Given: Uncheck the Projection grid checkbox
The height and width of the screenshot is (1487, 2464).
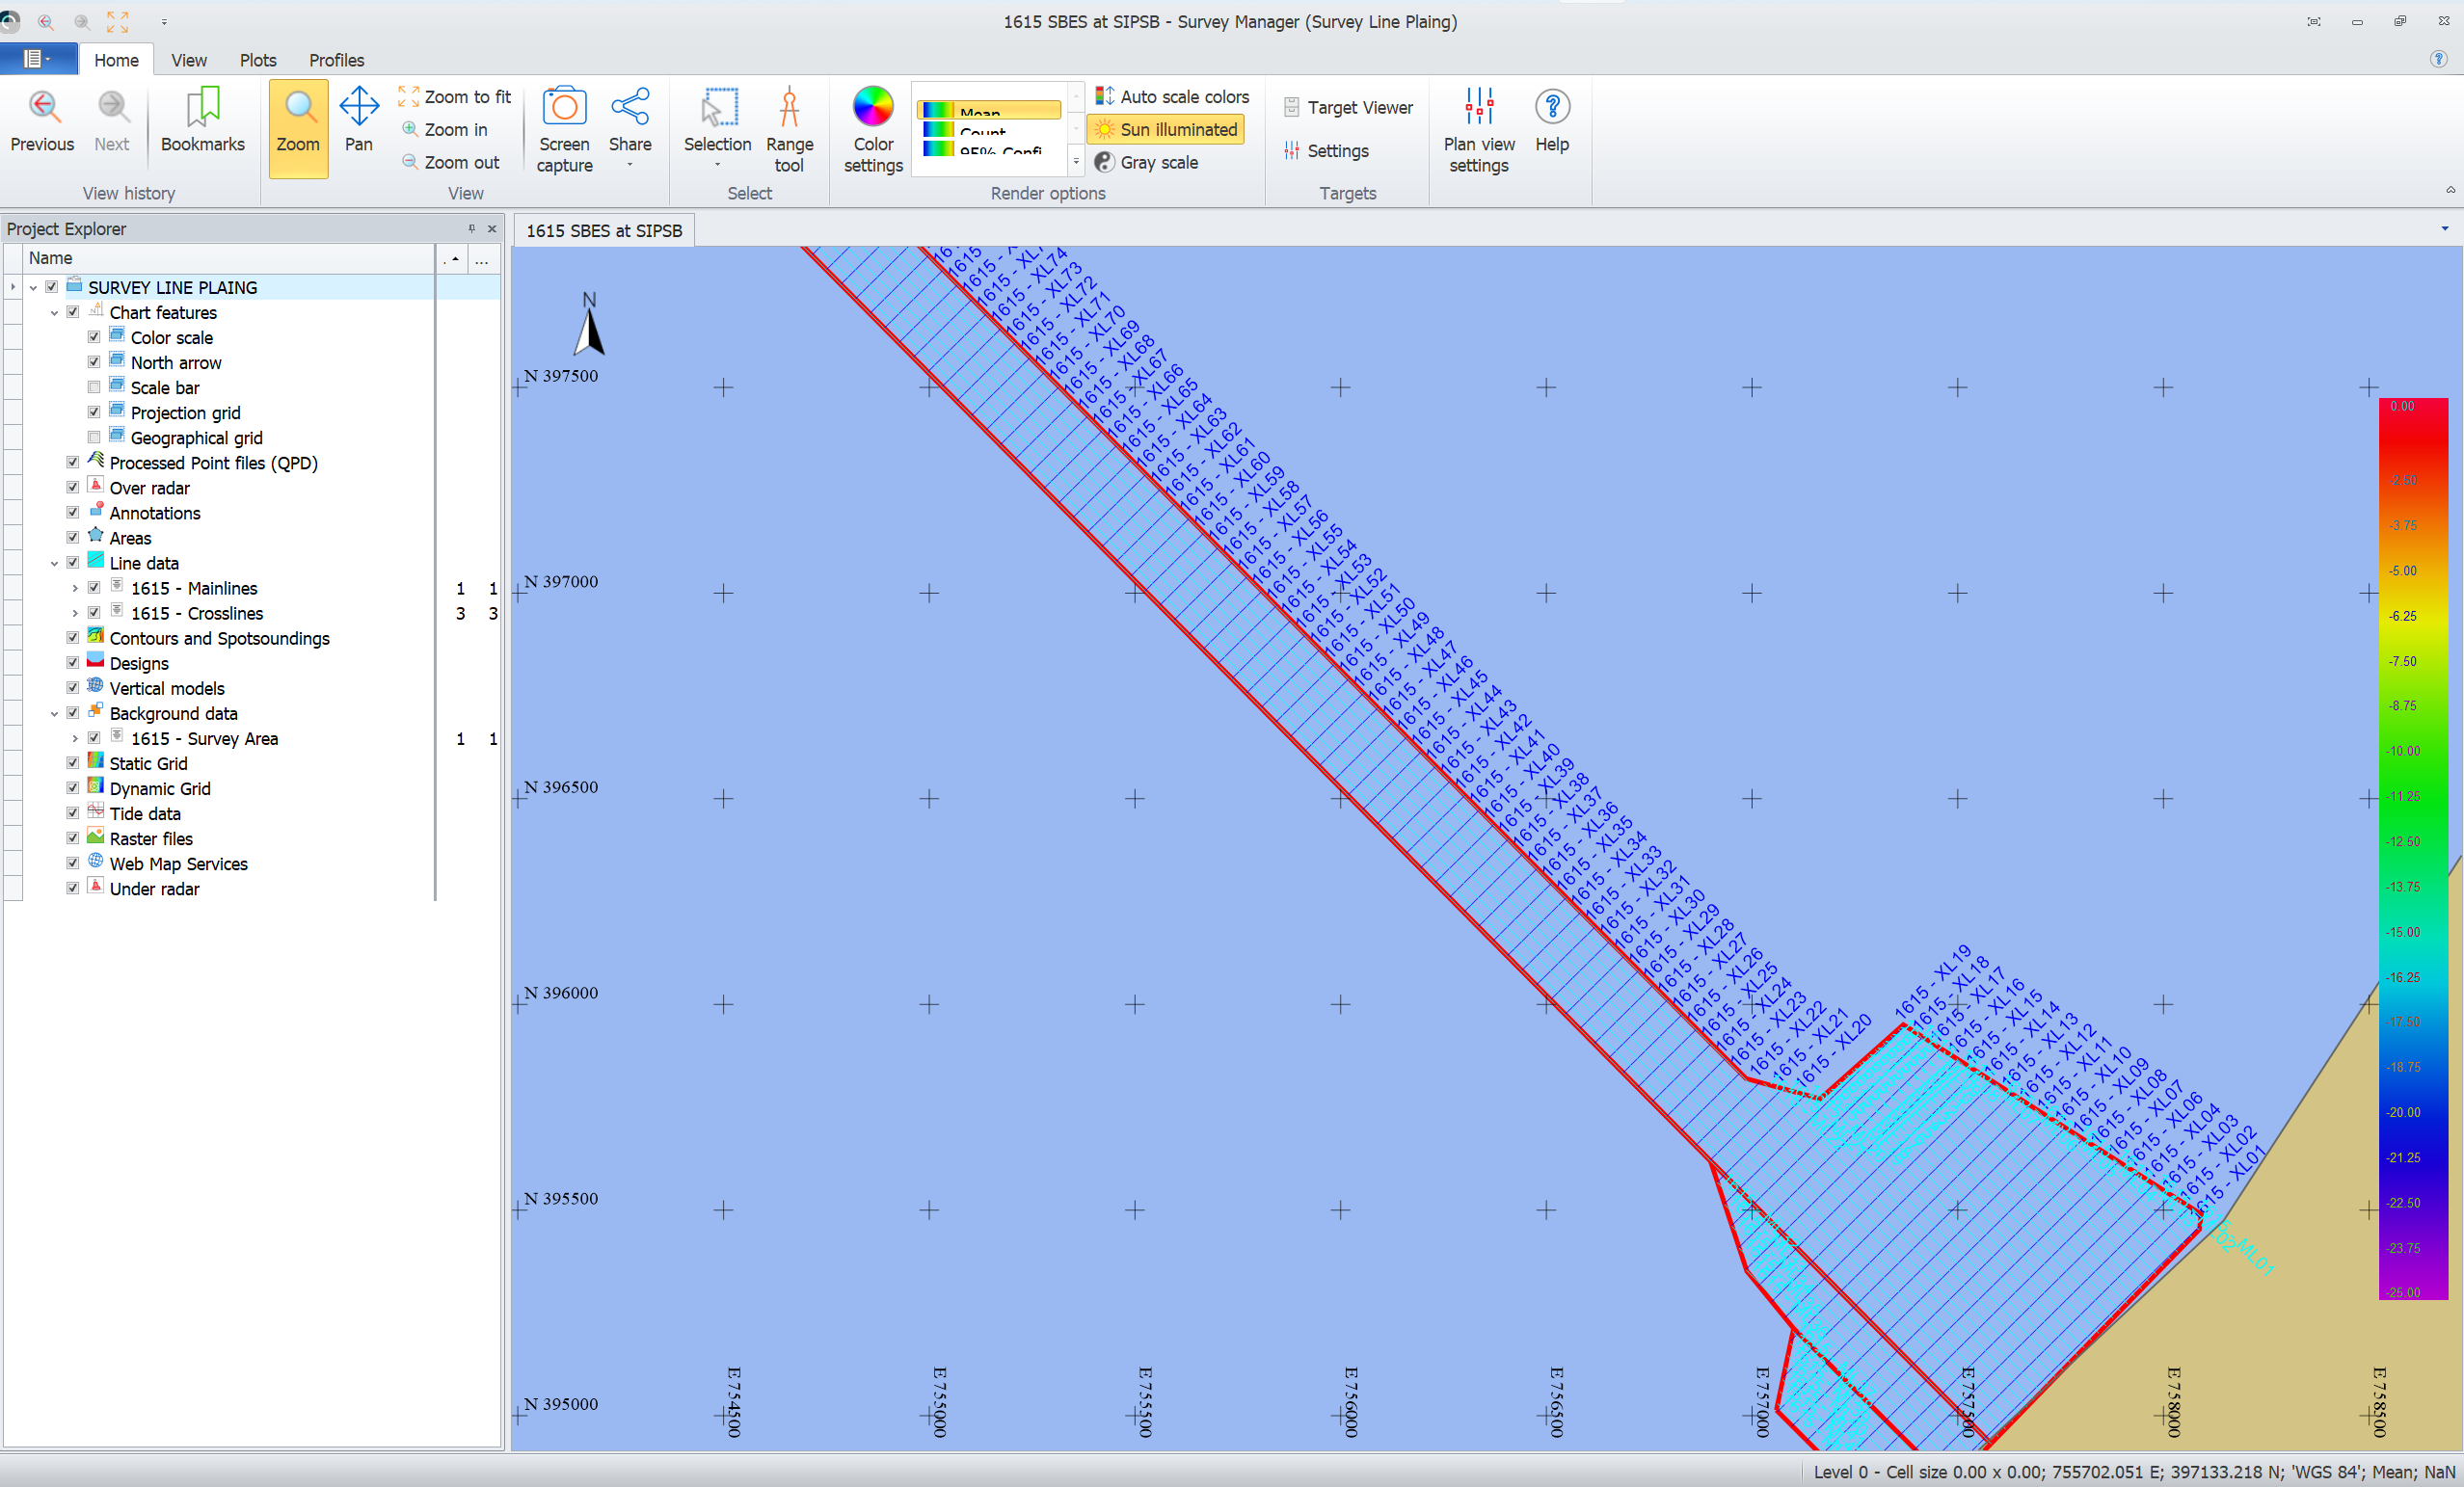Looking at the screenshot, I should pos(94,412).
